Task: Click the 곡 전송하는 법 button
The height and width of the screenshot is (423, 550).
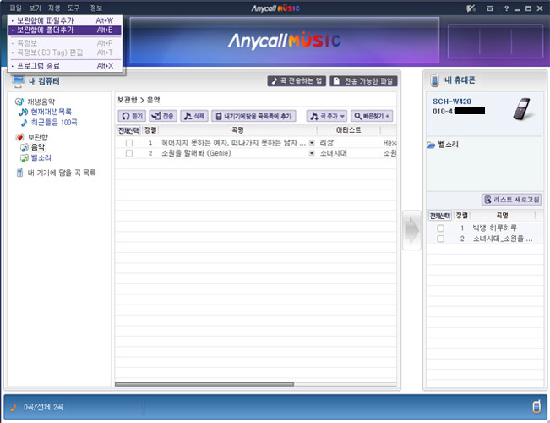Action: point(297,81)
